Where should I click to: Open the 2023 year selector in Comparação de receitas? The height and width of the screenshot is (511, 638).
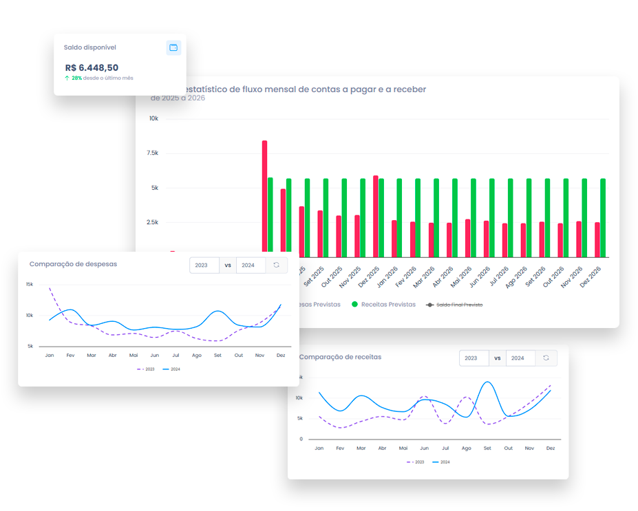[474, 358]
